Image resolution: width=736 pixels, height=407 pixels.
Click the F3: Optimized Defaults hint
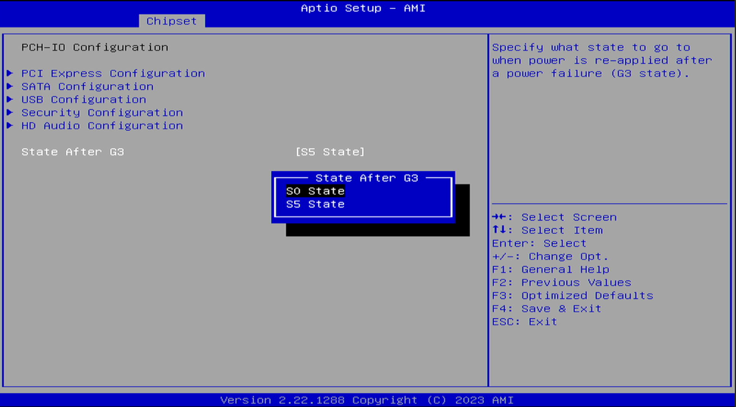tap(572, 295)
